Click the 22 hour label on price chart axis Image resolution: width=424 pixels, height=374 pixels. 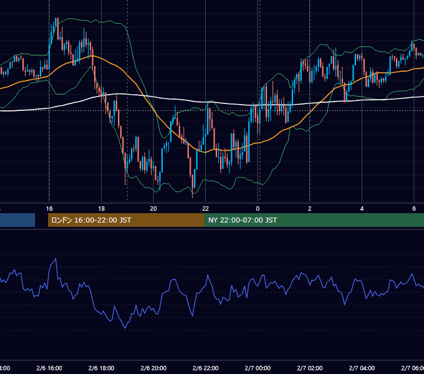point(206,209)
